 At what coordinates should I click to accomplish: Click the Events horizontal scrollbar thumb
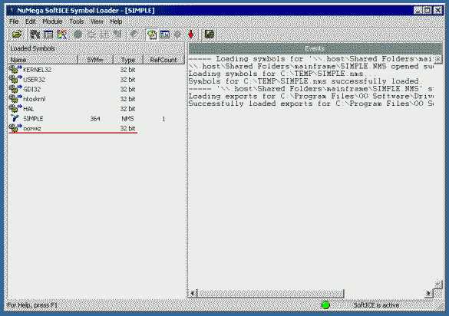(x=270, y=293)
